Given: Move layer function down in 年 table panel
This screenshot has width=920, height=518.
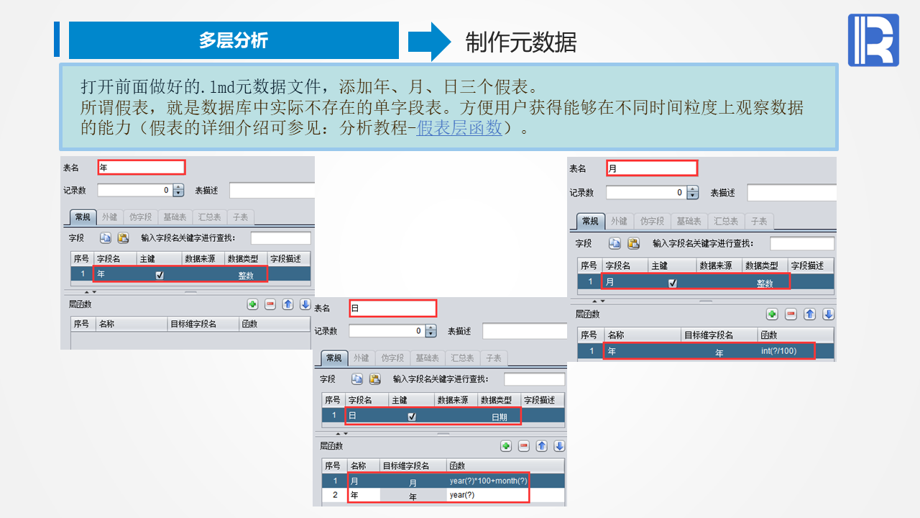Looking at the screenshot, I should pyautogui.click(x=305, y=304).
